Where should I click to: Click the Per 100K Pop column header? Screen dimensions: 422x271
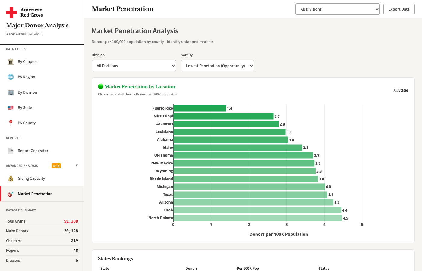(248, 268)
